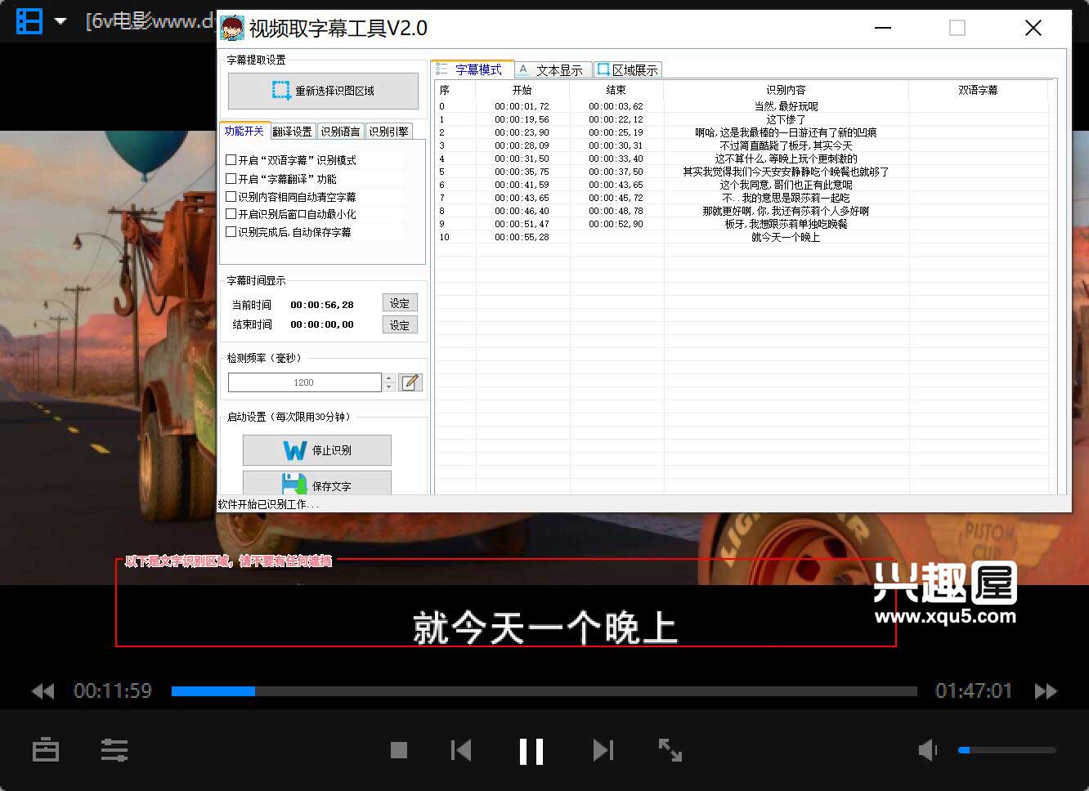
Task: Skip to the next video track
Action: [603, 749]
